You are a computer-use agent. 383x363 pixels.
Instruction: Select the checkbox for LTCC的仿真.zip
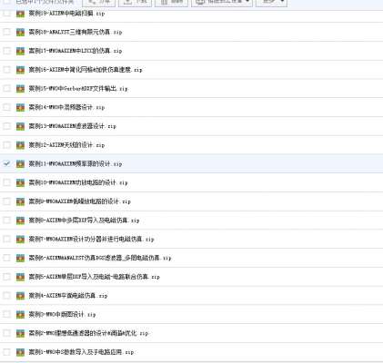pos(6,50)
